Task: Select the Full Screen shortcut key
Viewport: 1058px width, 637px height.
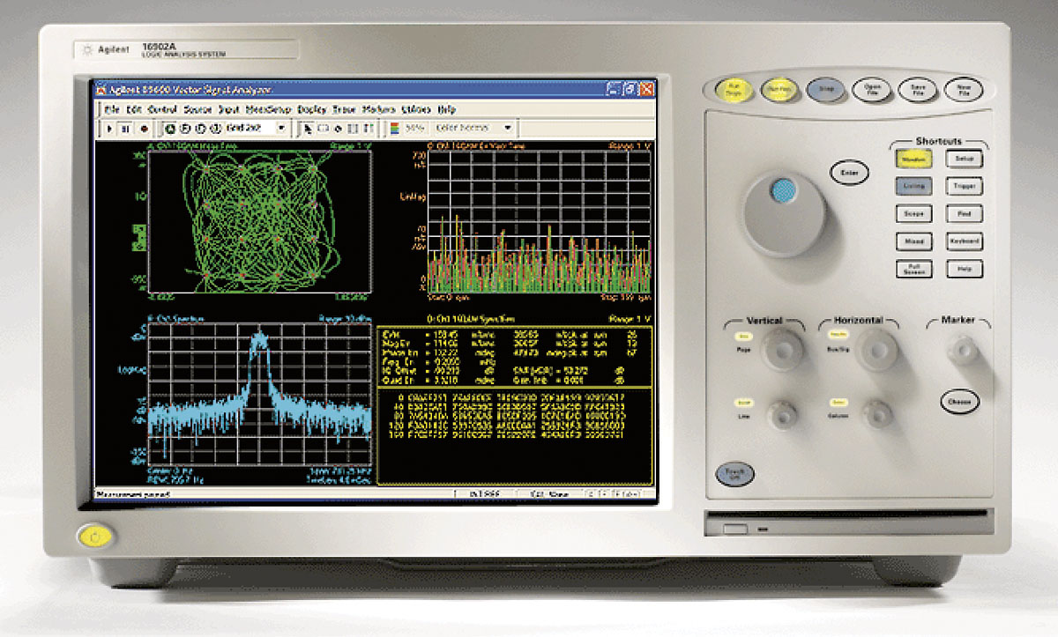Action: (913, 270)
